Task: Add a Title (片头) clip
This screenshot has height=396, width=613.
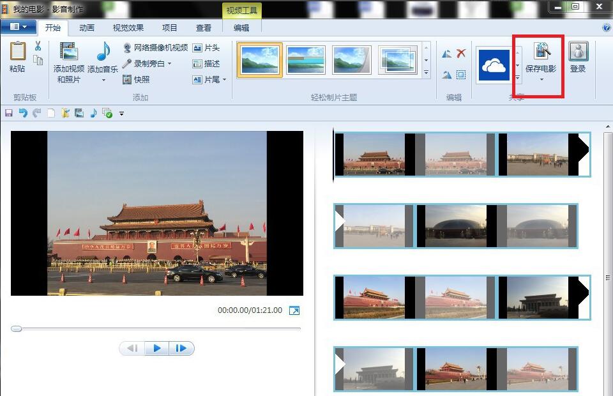Action: point(206,48)
